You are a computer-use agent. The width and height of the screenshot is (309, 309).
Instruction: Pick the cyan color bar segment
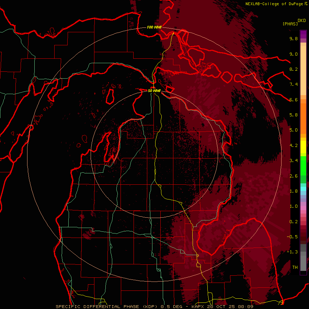tap(303, 189)
